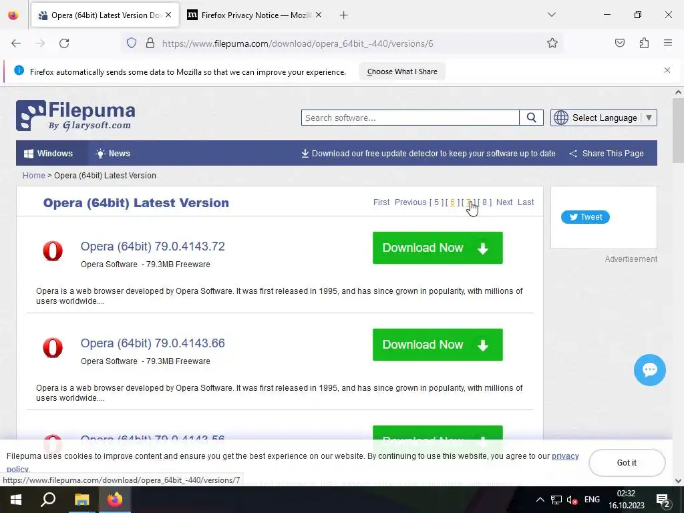The image size is (684, 513).
Task: Go to Previous versions page
Action: point(411,202)
